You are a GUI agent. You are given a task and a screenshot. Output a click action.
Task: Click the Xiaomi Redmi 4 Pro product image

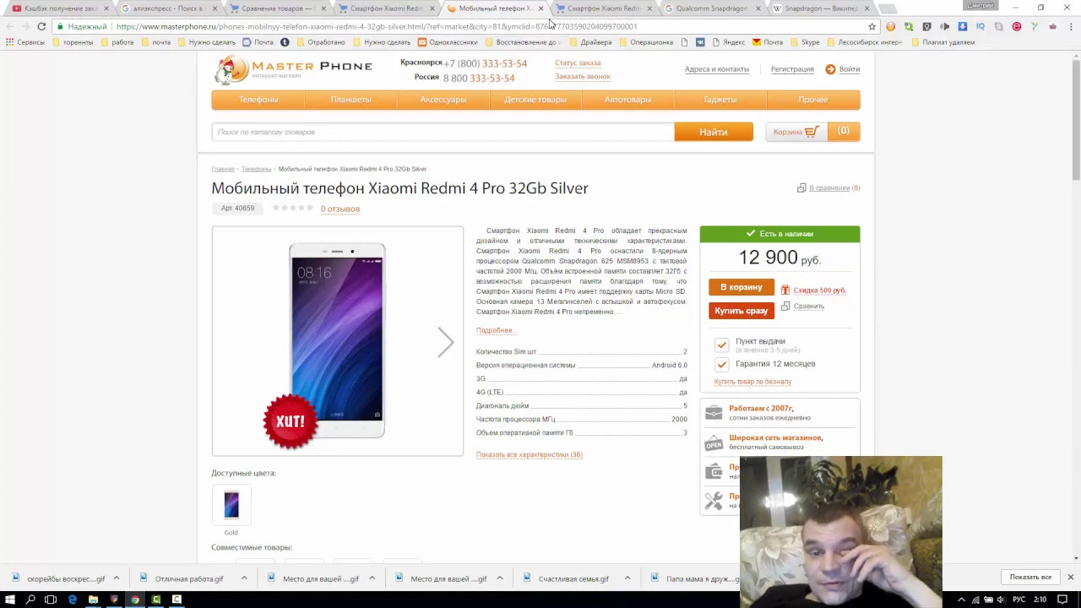(x=337, y=340)
